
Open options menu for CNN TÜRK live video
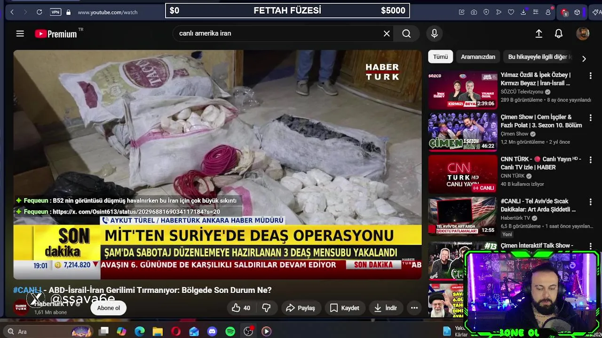point(590,160)
